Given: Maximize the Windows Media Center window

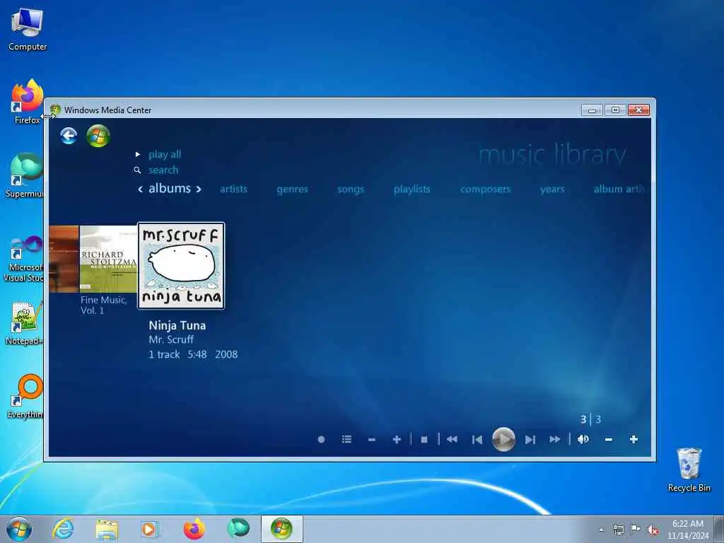Looking at the screenshot, I should 615,110.
